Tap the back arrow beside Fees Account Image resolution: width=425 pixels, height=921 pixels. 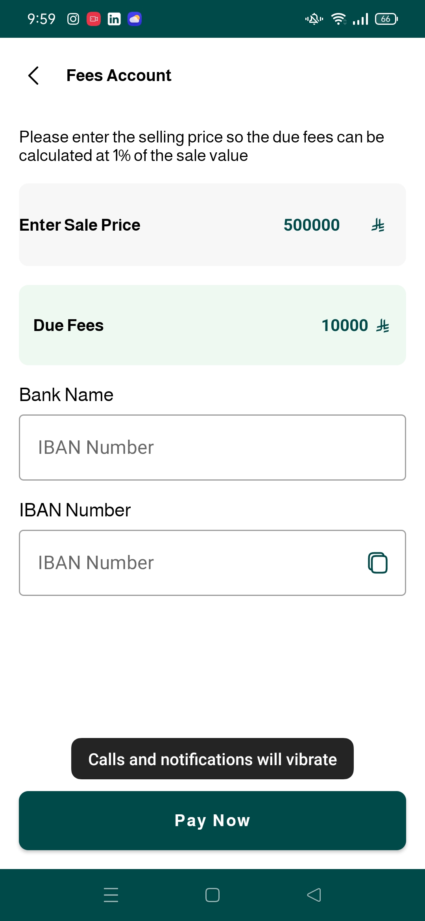click(x=34, y=75)
